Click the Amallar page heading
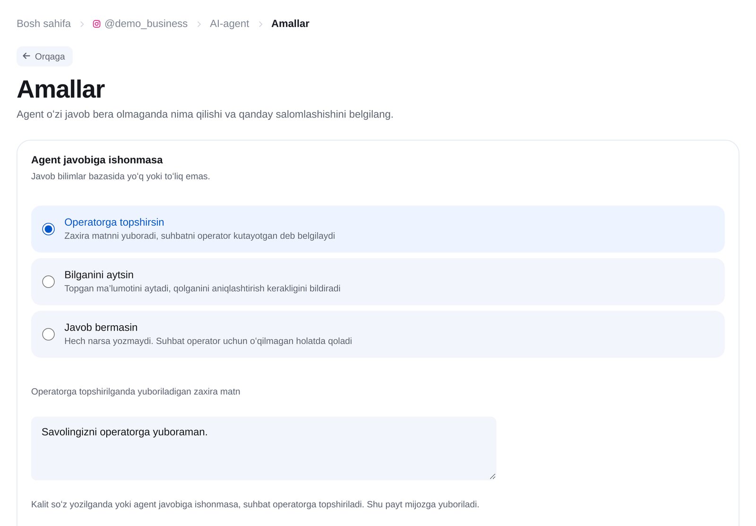The width and height of the screenshot is (756, 526). pyautogui.click(x=60, y=89)
